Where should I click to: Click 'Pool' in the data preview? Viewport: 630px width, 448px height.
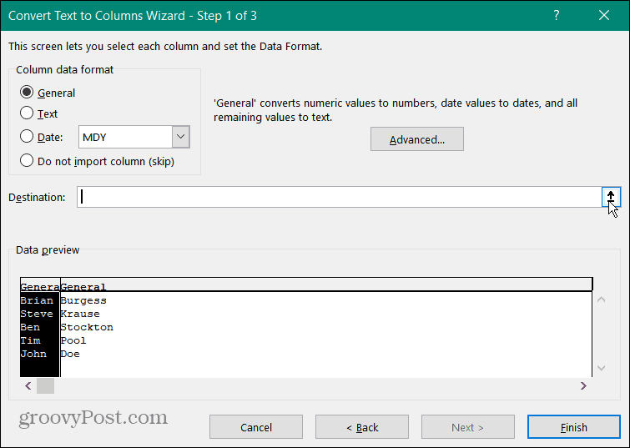click(x=73, y=340)
